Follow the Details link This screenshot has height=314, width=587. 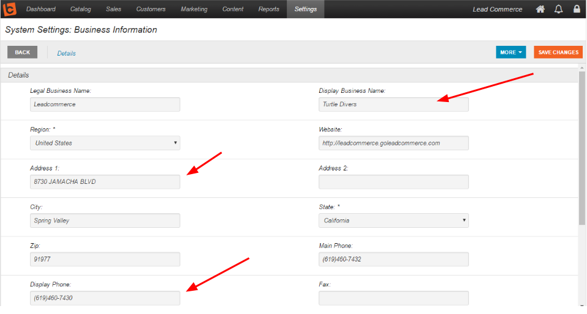(66, 54)
